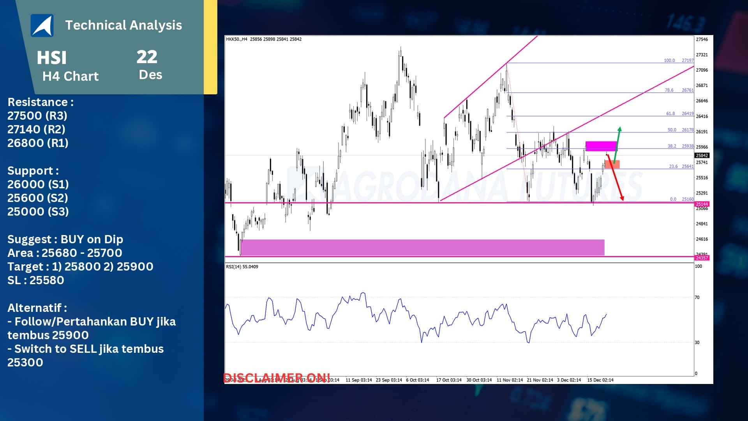
Task: Click the large purple support zone rectangle
Action: 422,248
